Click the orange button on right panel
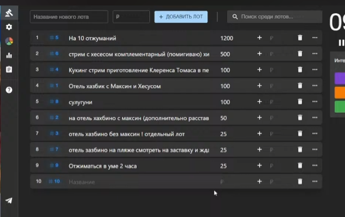The width and height of the screenshot is (345, 217). tap(340, 92)
